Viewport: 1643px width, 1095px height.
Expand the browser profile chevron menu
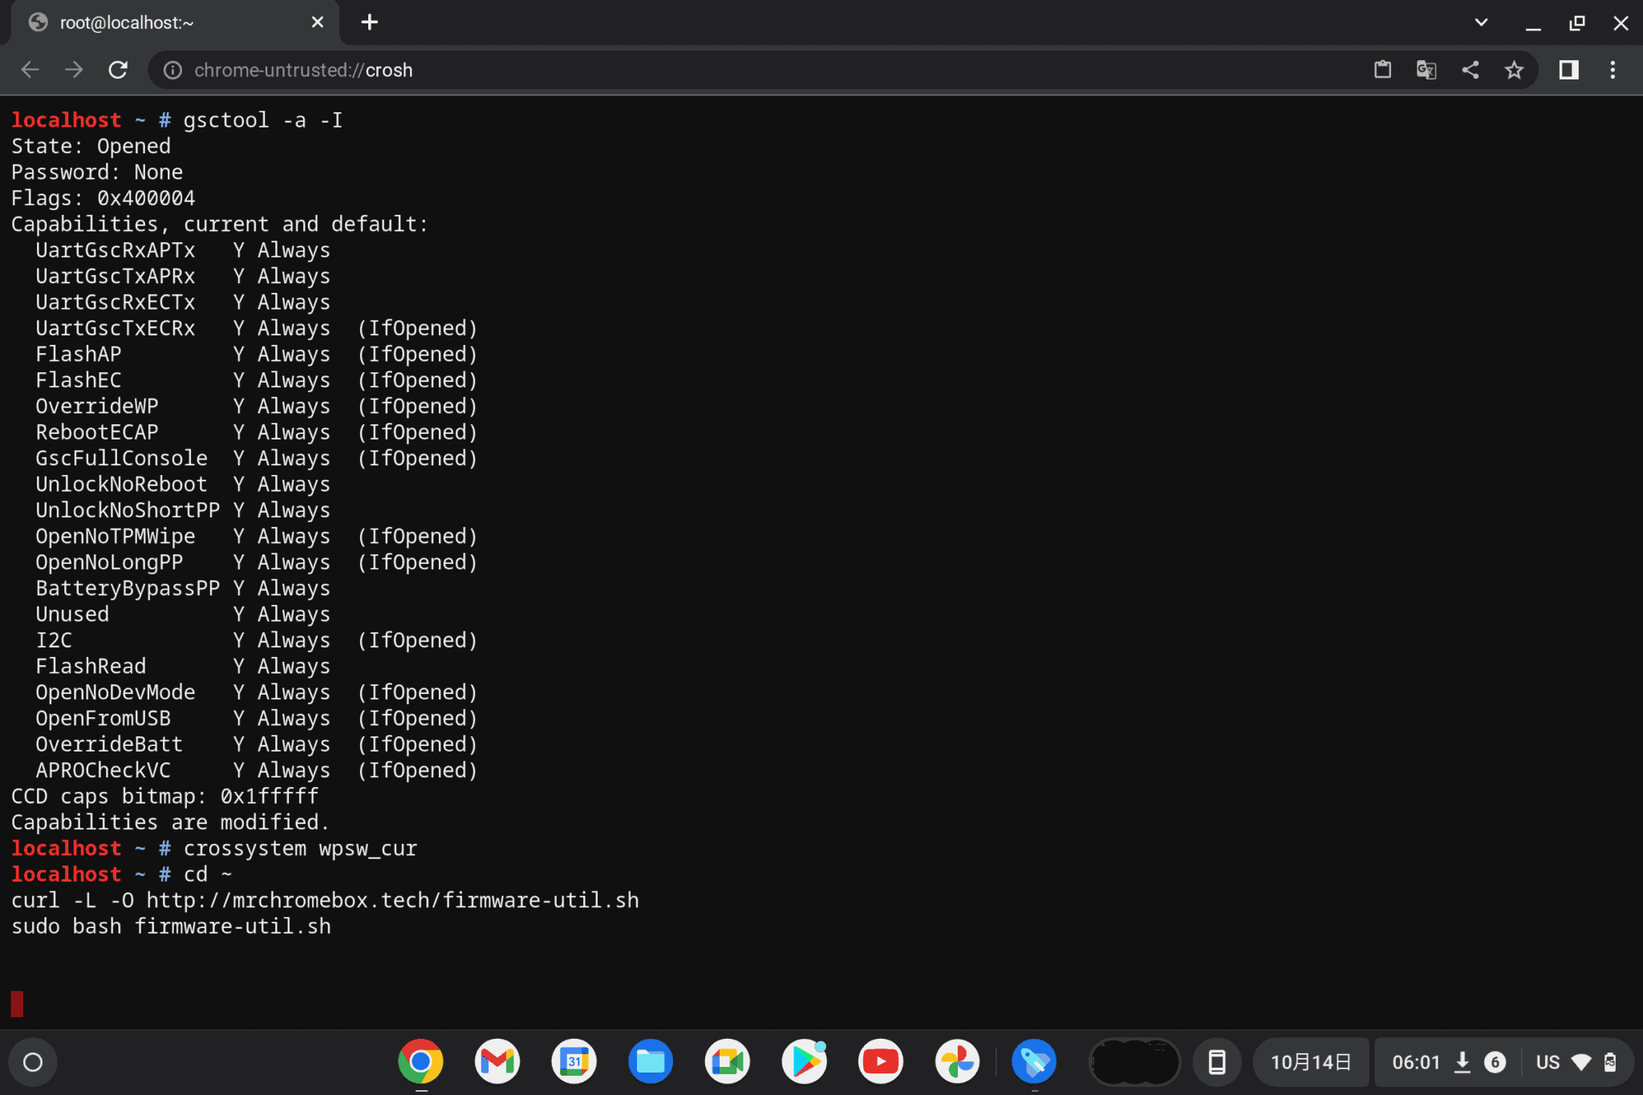[1480, 22]
